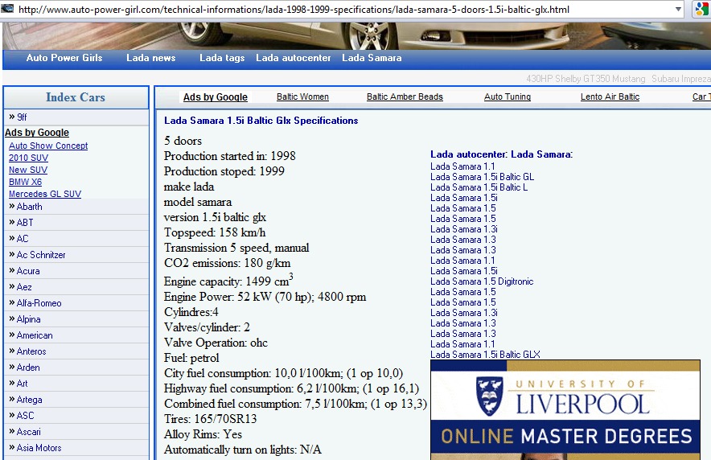The height and width of the screenshot is (460, 711).
Task: Select Ac Schnitzer in the Index Cars list
Action: [41, 255]
